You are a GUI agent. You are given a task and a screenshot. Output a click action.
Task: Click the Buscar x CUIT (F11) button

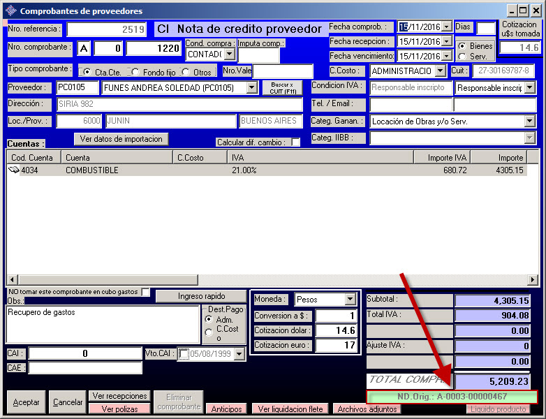click(x=282, y=88)
